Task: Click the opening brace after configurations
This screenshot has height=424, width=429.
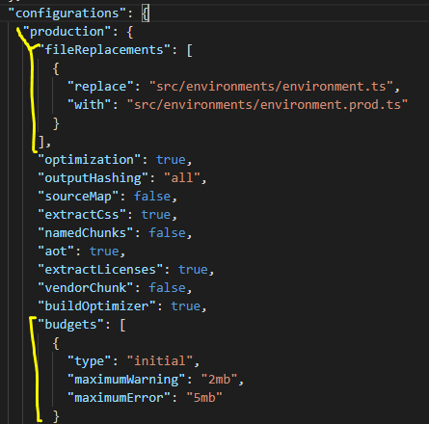Action: click(x=146, y=13)
